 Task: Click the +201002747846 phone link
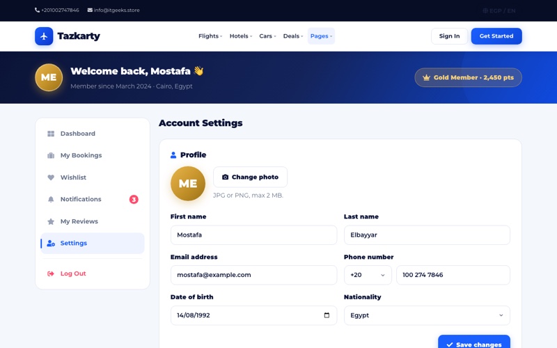[57, 10]
